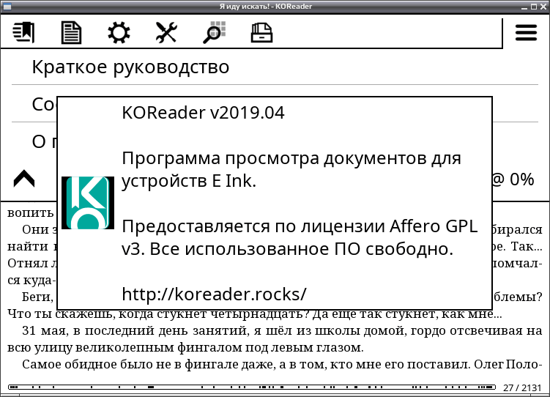550x397 pixels.
Task: Collapse menu with the up chevron
Action: pos(24,179)
